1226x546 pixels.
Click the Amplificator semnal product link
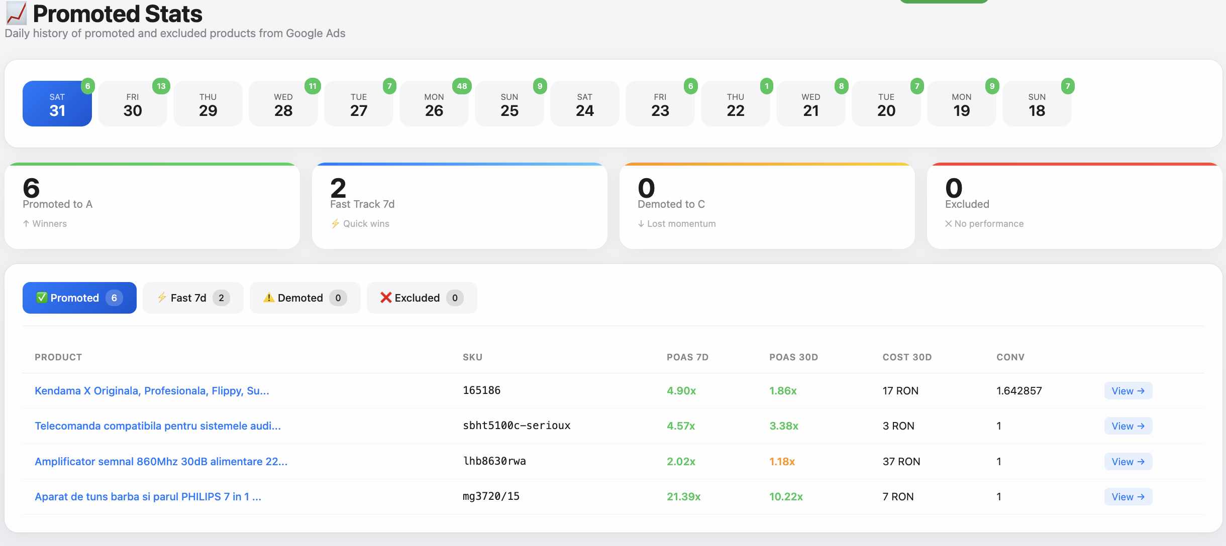point(161,461)
